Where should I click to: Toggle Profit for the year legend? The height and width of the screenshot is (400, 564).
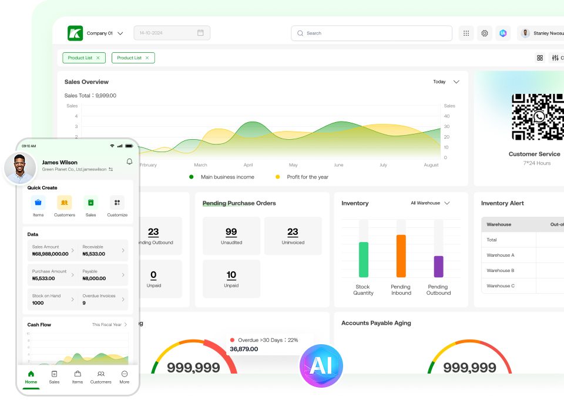[302, 177]
